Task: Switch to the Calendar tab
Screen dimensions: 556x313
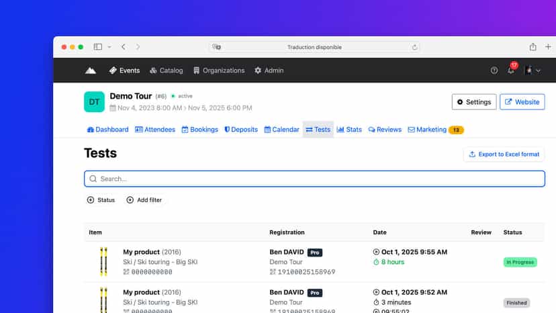Action: coord(282,130)
